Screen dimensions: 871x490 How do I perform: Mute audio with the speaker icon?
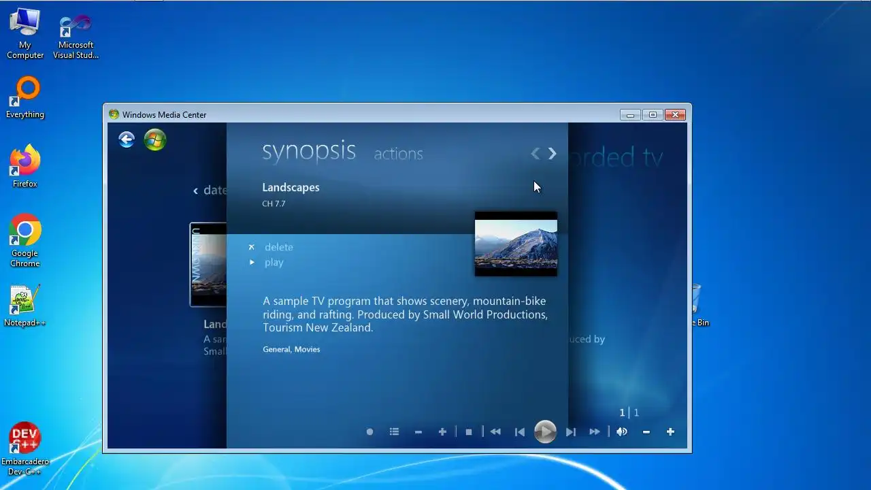(x=621, y=431)
